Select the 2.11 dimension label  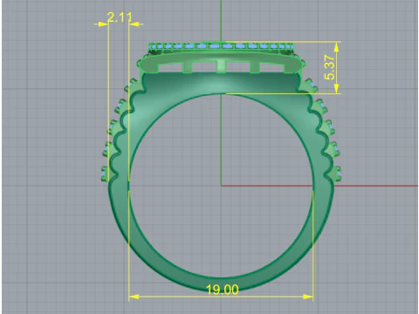click(x=120, y=17)
